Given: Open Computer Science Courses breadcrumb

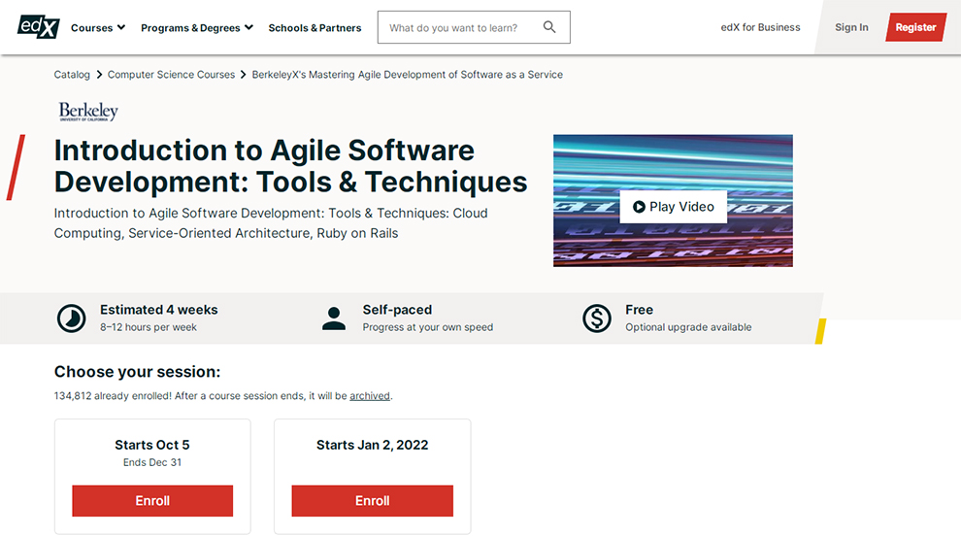Looking at the screenshot, I should (x=171, y=74).
